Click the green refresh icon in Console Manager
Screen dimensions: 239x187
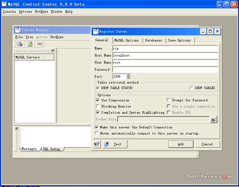(x=30, y=44)
